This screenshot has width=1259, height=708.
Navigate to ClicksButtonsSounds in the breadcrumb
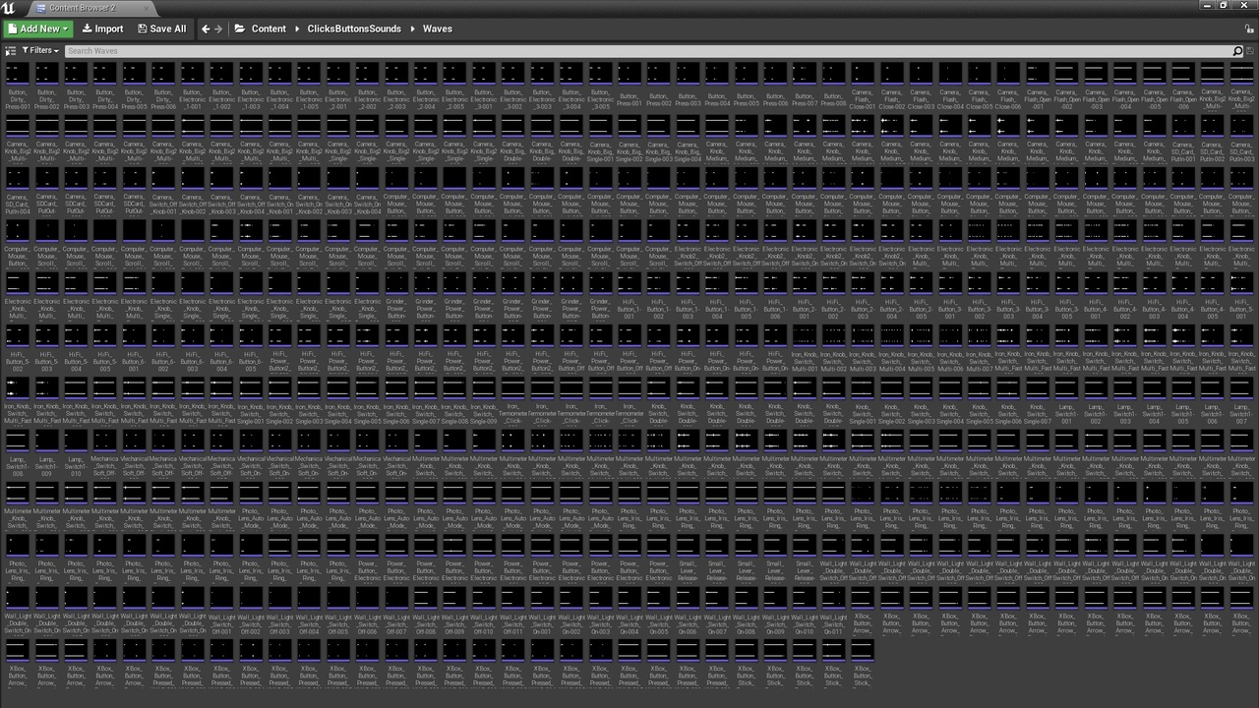click(x=354, y=29)
